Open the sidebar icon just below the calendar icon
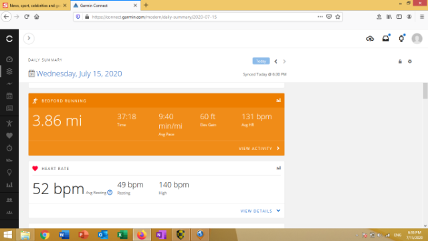The image size is (428, 241). click(9, 108)
